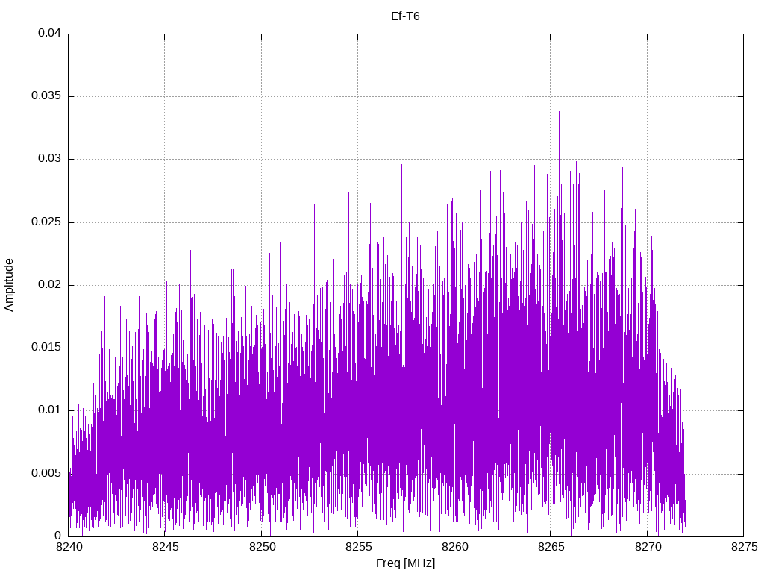
Task: Click the x-axis tick label 8255
Action: [358, 547]
